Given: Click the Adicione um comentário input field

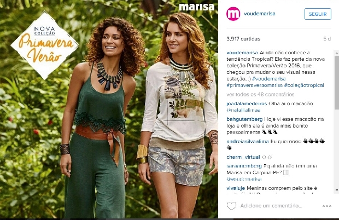Looking at the screenshot, I should [271, 206].
